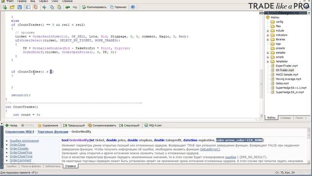Open the Справка menu in menu bar
This screenshot has width=312, height=176.
pos(67,1)
